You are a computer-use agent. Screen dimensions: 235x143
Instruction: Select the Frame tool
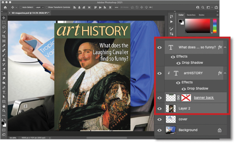pos(4,41)
